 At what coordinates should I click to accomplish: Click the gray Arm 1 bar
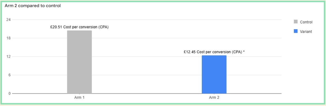79,62
